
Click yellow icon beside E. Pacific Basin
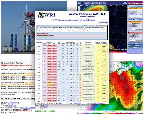[135, 6]
